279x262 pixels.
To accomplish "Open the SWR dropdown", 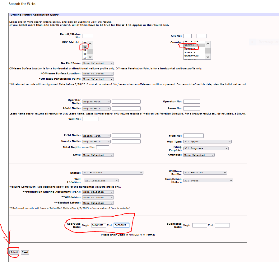I will tap(98, 155).
